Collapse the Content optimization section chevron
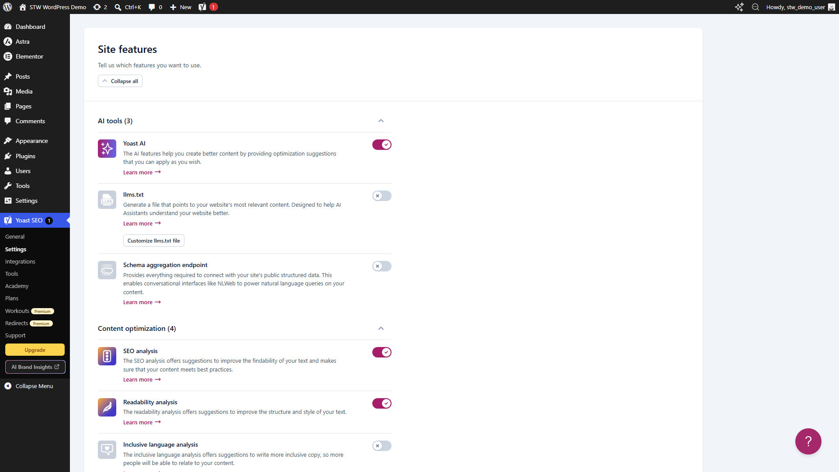Viewport: 839px width, 472px height. coord(381,328)
